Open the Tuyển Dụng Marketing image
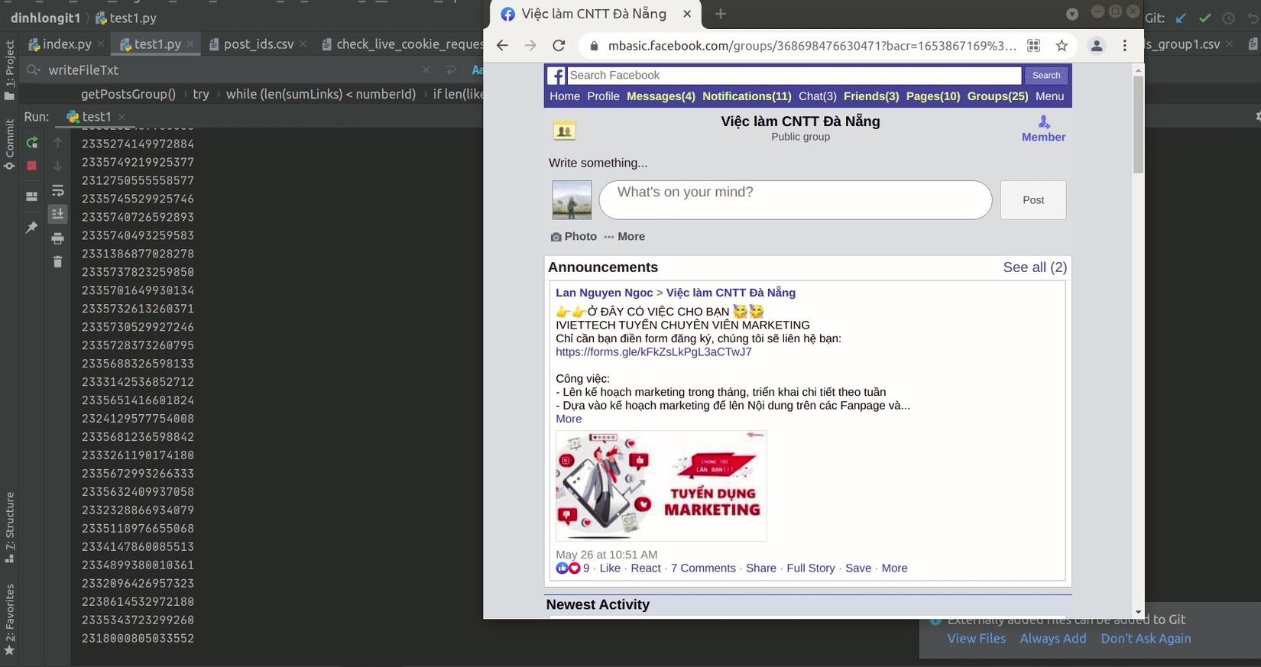The image size is (1261, 667). 661,486
